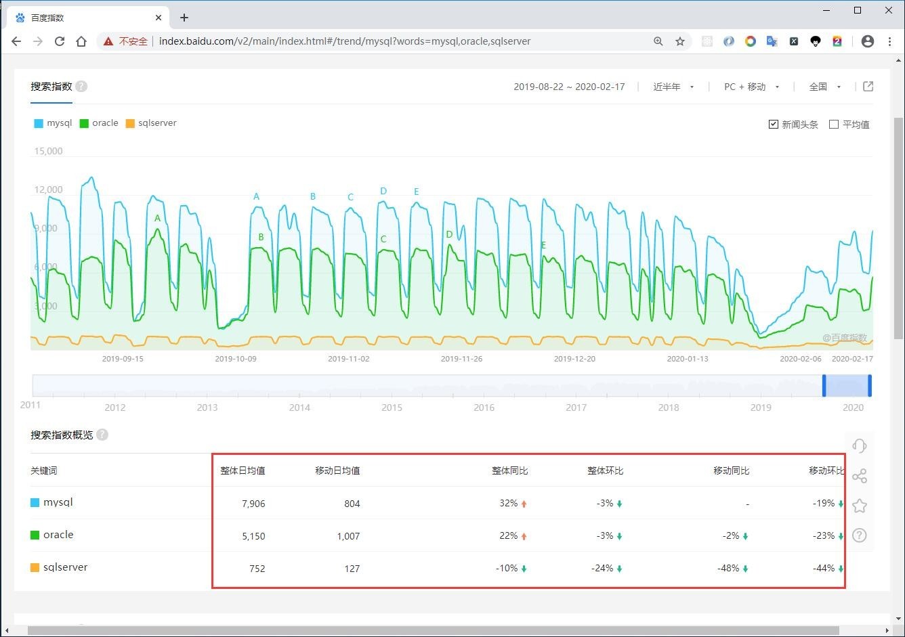Close the 百度指数 tab
Image resolution: width=905 pixels, height=637 pixels.
point(159,18)
